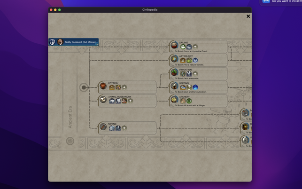The height and width of the screenshot is (189, 302).
Task: Click the second blue unlock icon under Mining
Action: tap(118, 128)
